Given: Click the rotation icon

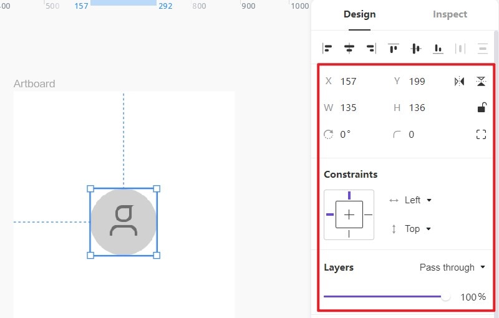Looking at the screenshot, I should click(x=329, y=134).
